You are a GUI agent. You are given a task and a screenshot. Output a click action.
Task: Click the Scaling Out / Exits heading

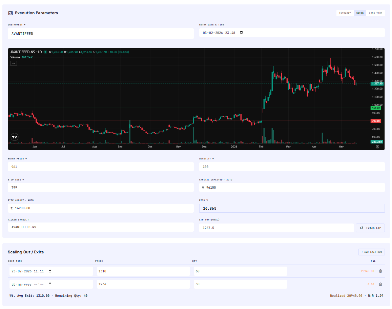point(26,252)
